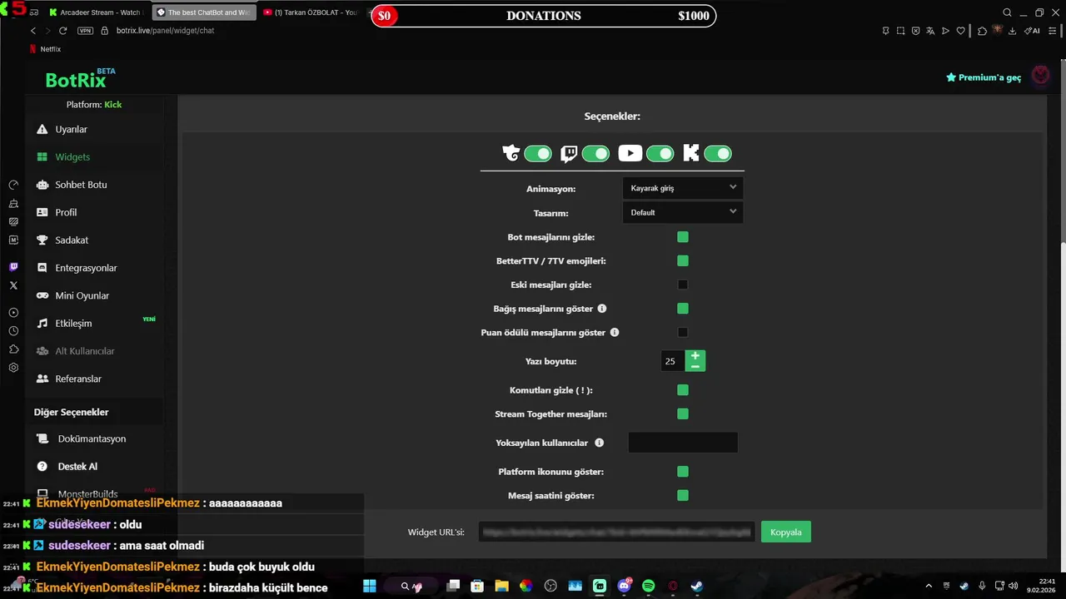
Task: Uncheck Bot mesajlarını gizle checkbox
Action: [683, 237]
